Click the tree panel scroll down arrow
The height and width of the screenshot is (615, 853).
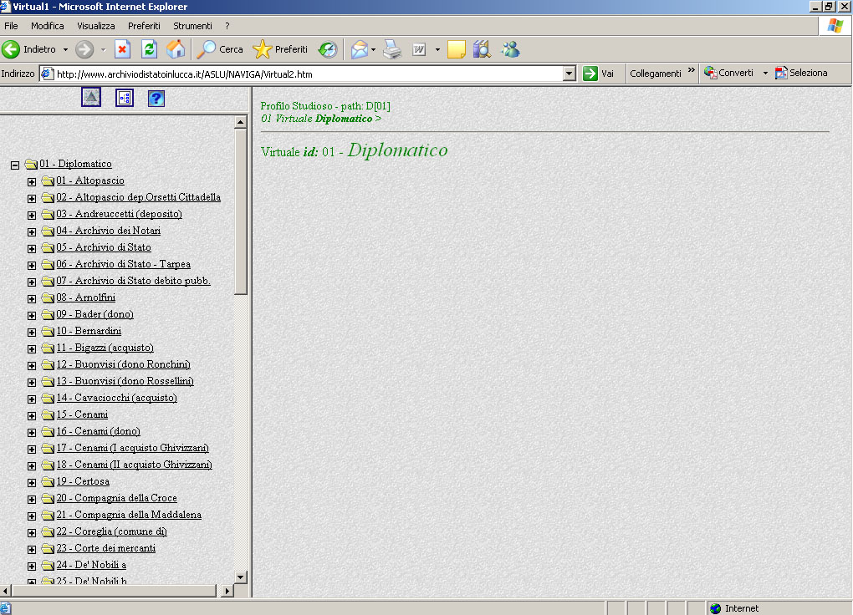(x=241, y=577)
